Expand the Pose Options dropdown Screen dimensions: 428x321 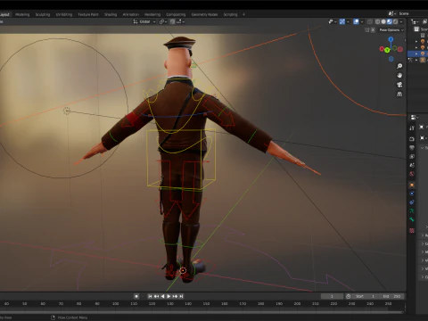[x=391, y=30]
